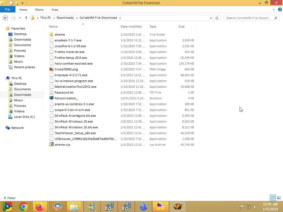
Task: Sort by the Size column header
Action: [x=186, y=26]
